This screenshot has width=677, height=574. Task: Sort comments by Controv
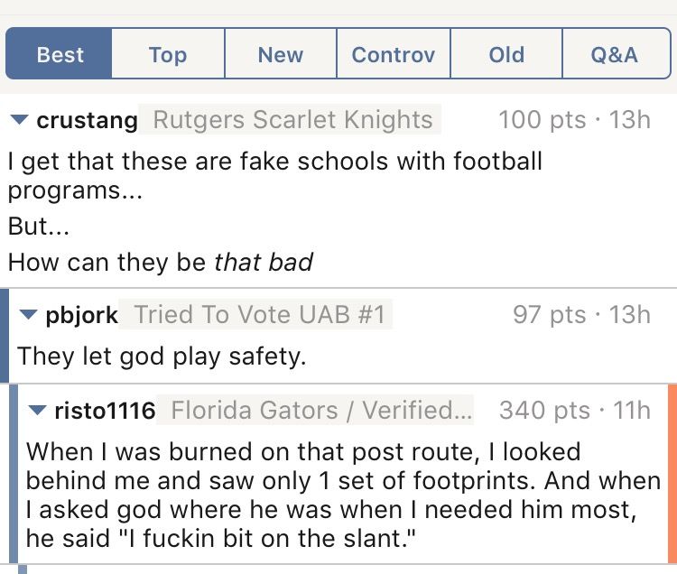394,53
